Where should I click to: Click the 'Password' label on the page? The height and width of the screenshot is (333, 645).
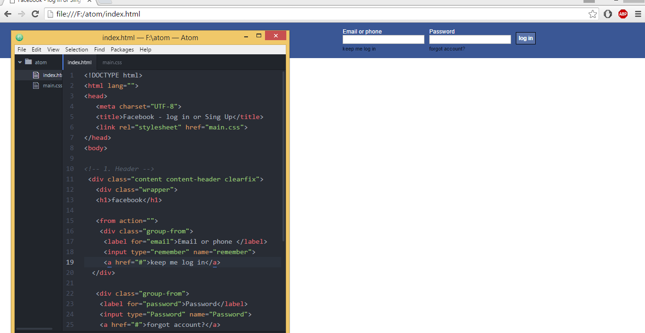[x=442, y=32]
